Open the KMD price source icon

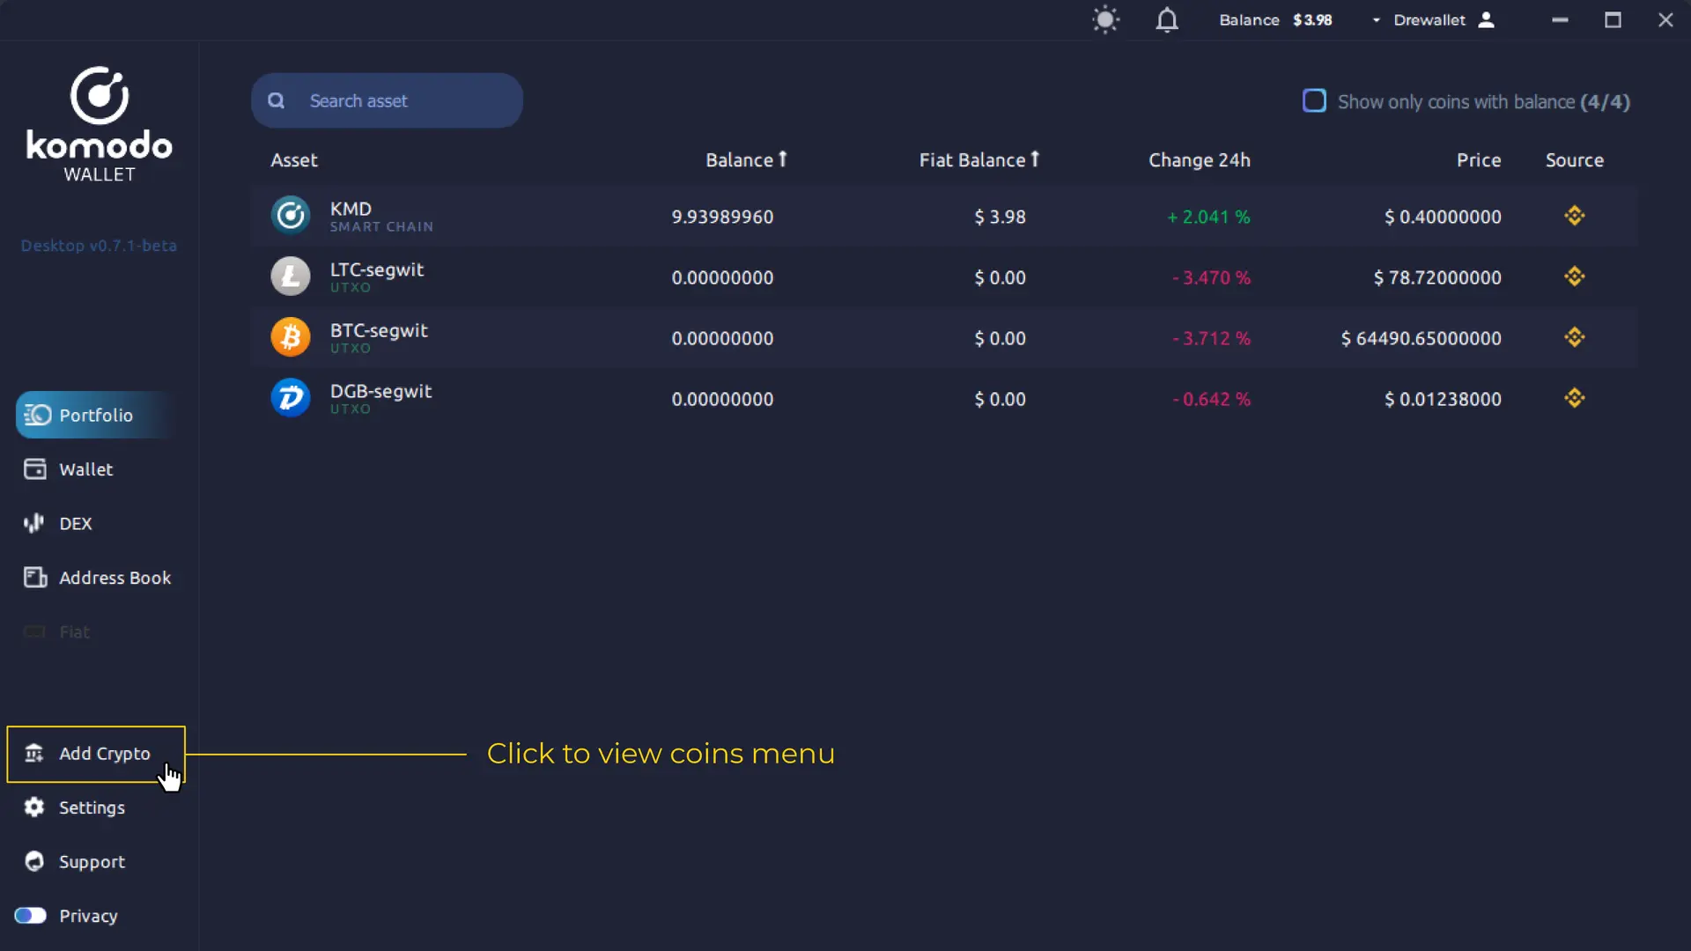coord(1575,216)
